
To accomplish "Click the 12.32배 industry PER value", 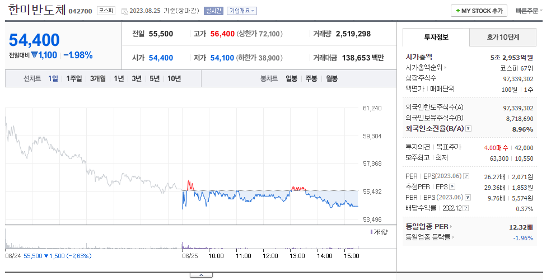I will [521, 227].
